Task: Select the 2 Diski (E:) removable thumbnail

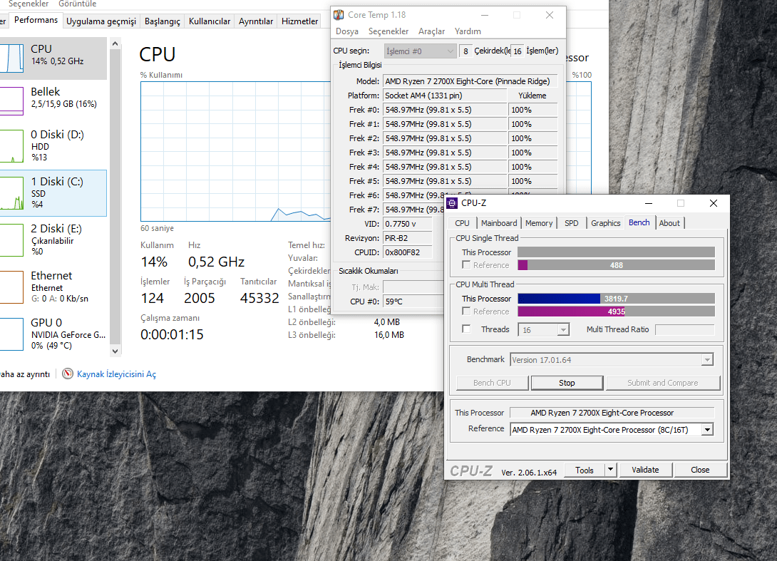Action: [11, 240]
